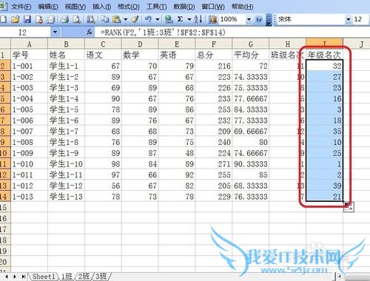
Task: Open the Chart Wizard icon
Action: (212, 19)
